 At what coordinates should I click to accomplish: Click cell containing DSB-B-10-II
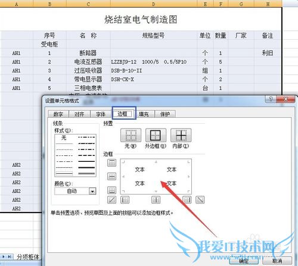tap(154, 70)
